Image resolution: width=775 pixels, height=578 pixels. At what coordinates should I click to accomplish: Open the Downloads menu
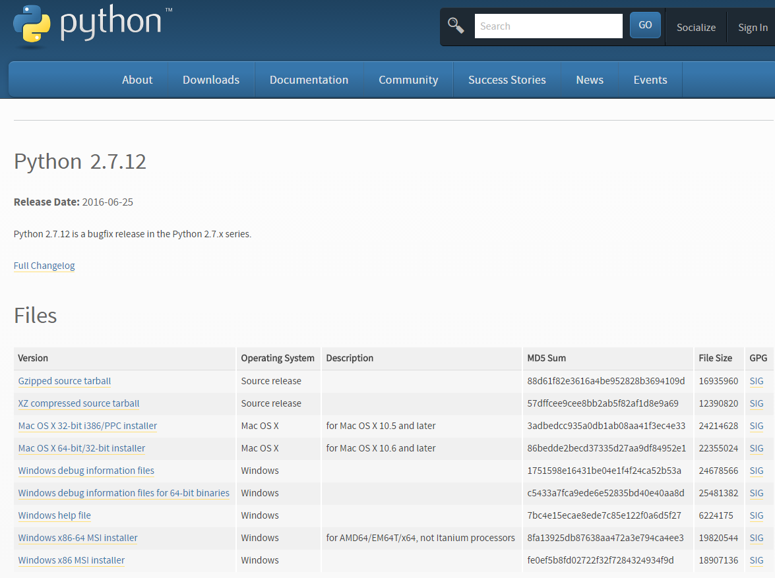tap(211, 80)
